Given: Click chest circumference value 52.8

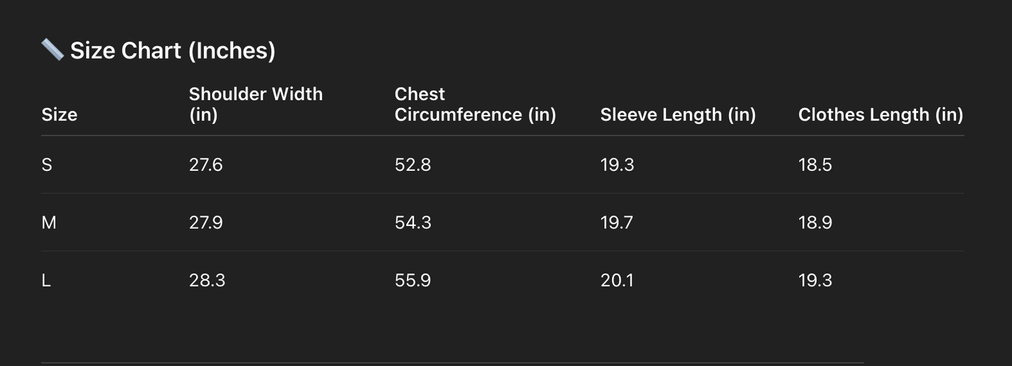Looking at the screenshot, I should [x=413, y=165].
